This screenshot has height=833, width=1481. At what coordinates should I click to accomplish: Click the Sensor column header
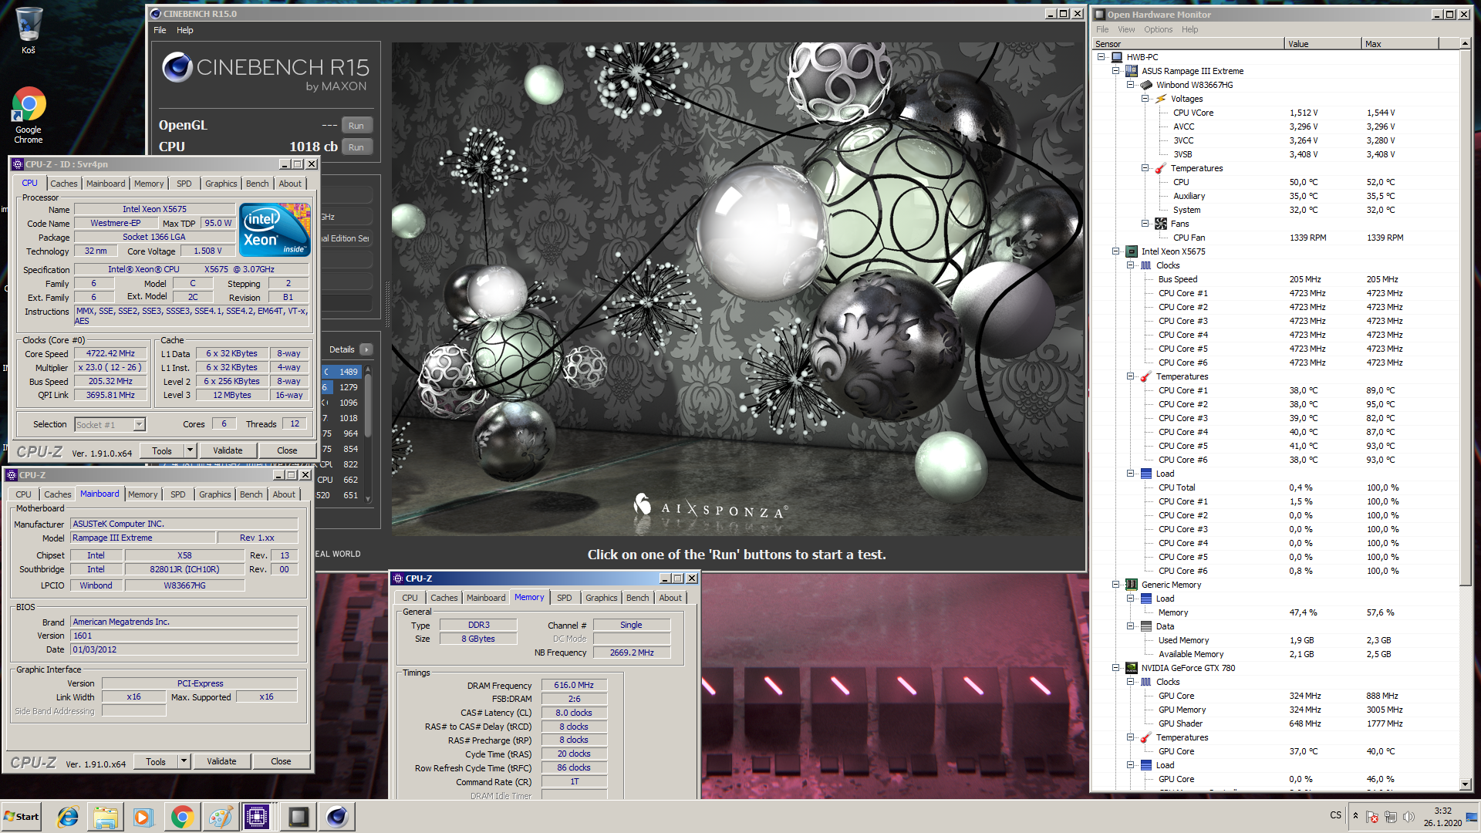tap(1188, 44)
